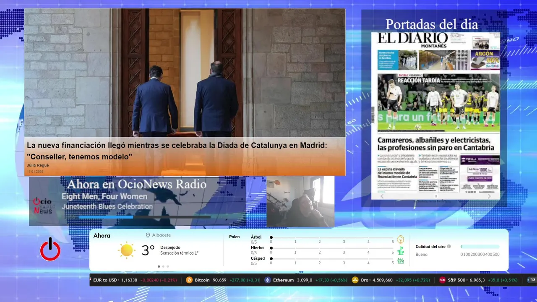537x302 pixels.
Task: Click the S&P 500 red badge icon
Action: 442,280
